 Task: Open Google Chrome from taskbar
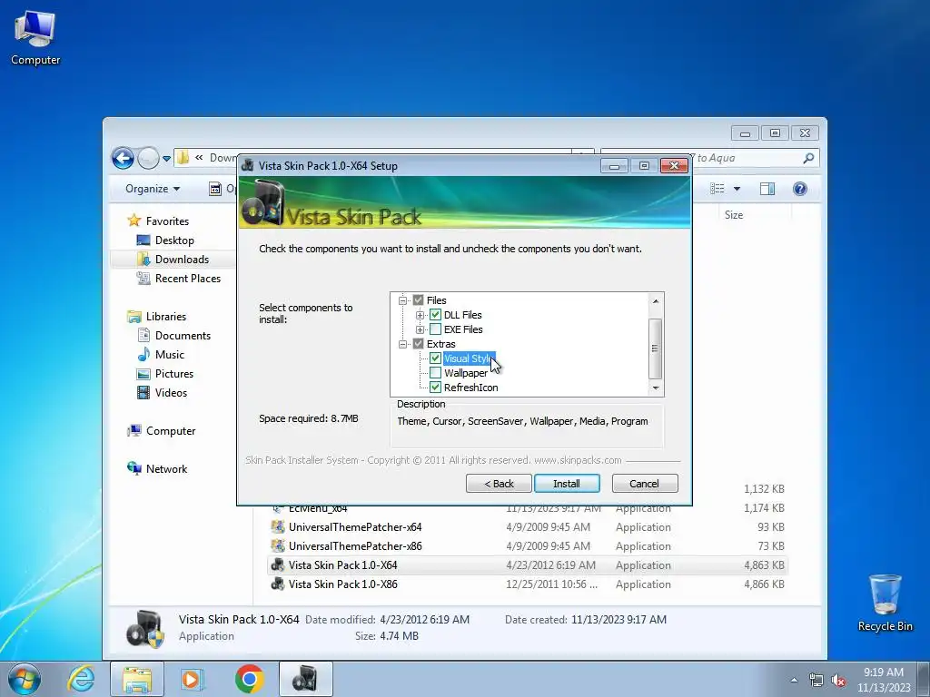click(249, 679)
